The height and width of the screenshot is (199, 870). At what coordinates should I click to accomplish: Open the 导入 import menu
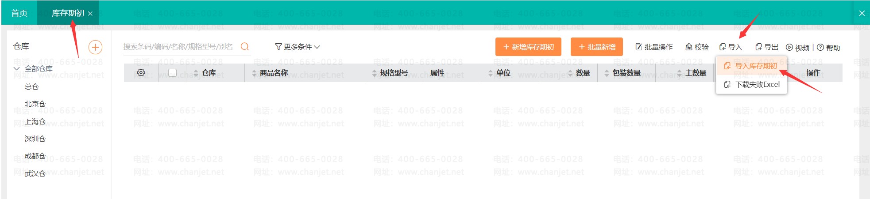pos(731,47)
